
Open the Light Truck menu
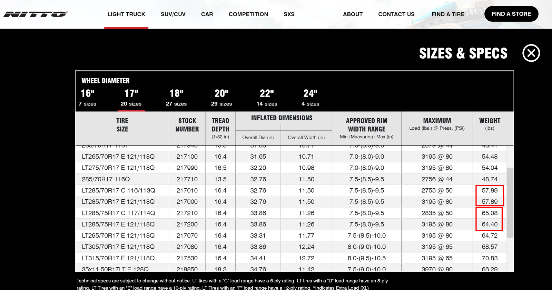[126, 14]
